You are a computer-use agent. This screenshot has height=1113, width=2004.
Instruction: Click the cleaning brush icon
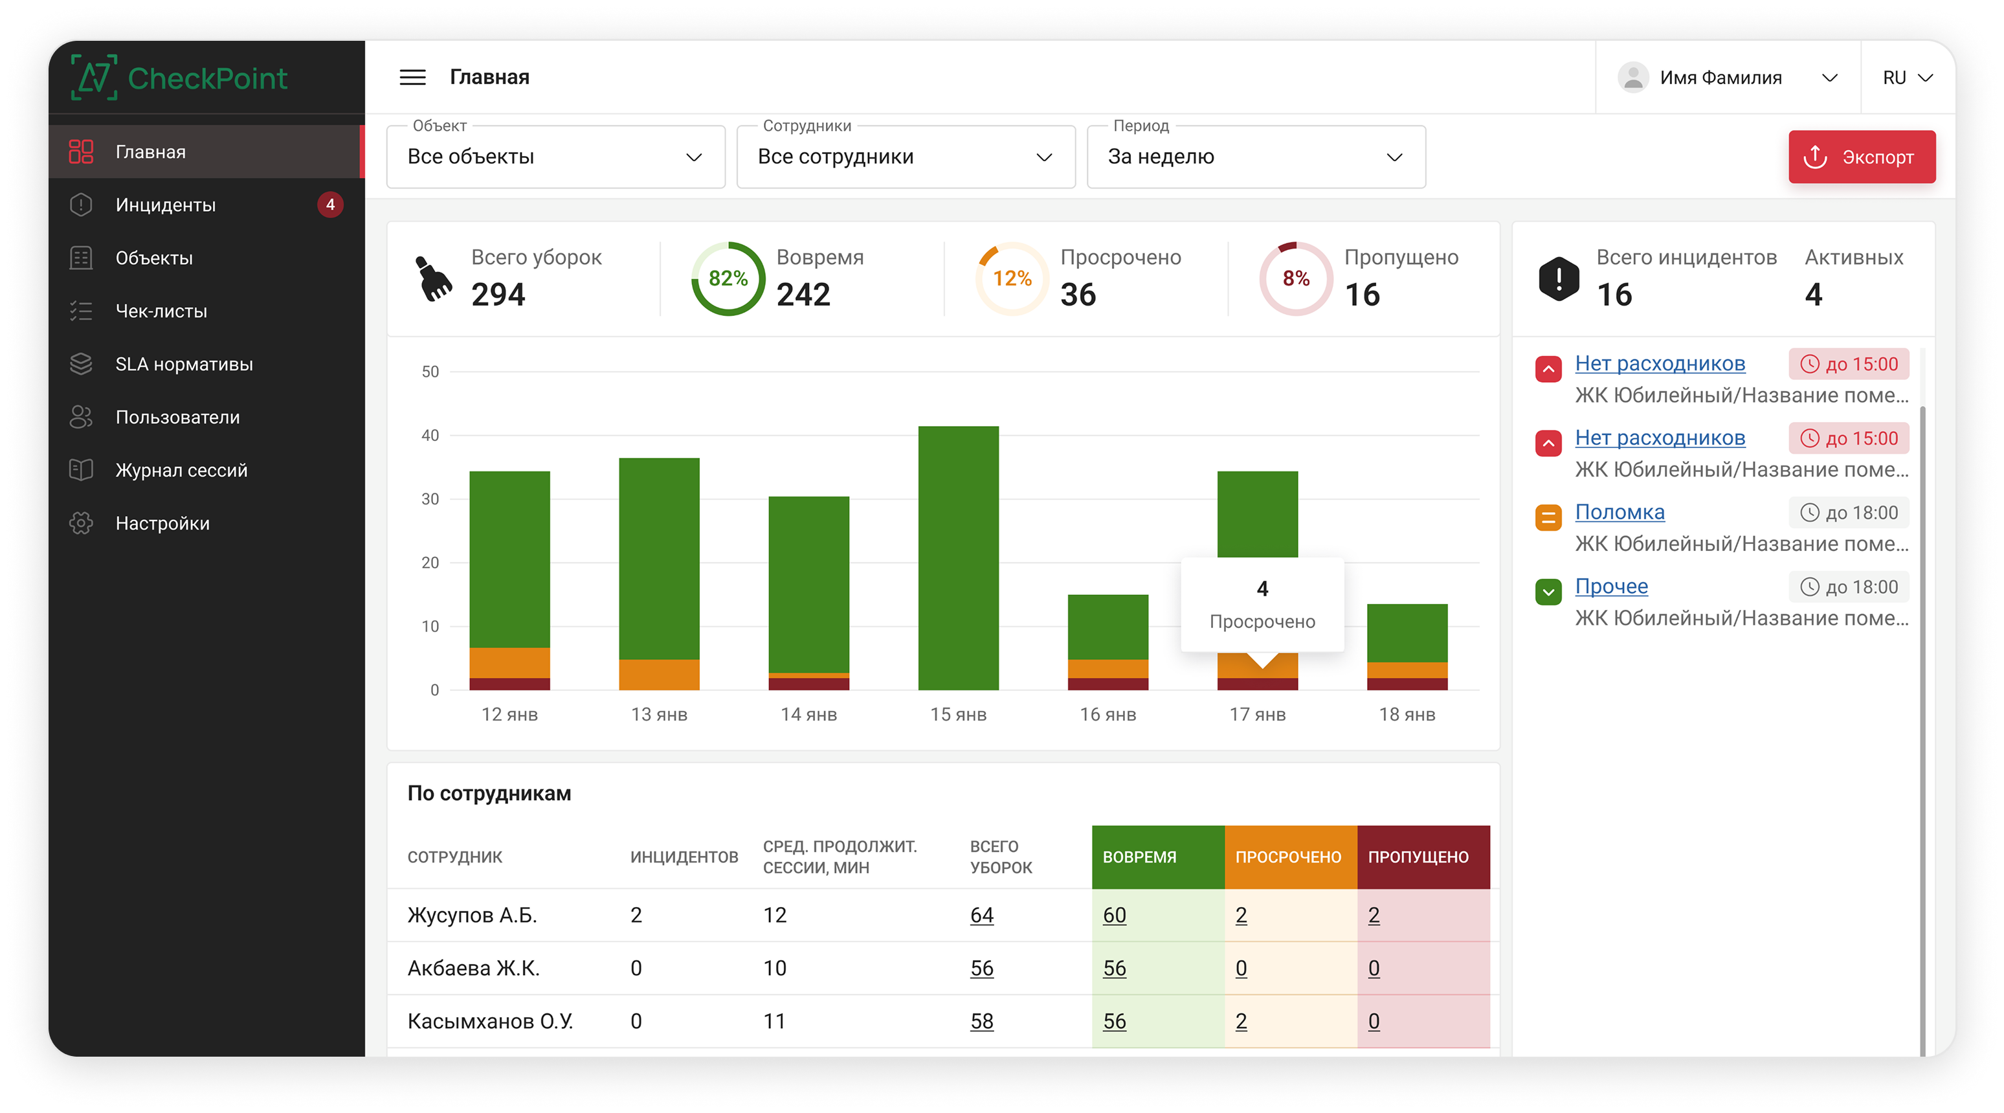tap(434, 278)
